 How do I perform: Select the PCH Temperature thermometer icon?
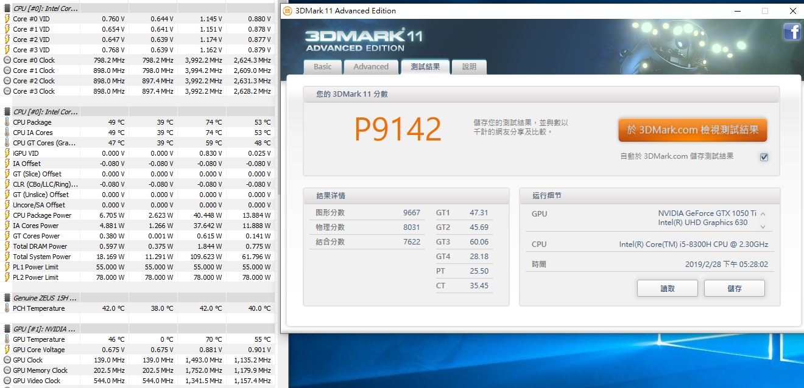[x=7, y=308]
